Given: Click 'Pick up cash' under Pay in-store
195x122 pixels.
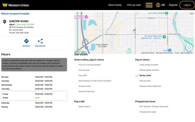Looking at the screenshot, I should 145,81.
